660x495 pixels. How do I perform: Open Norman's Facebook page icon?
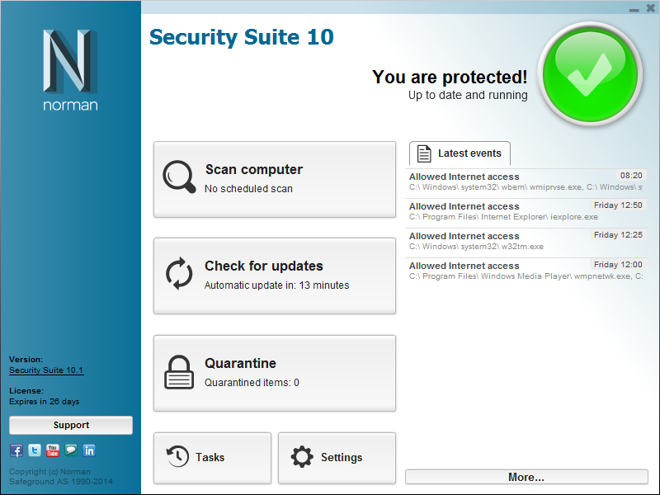click(16, 450)
